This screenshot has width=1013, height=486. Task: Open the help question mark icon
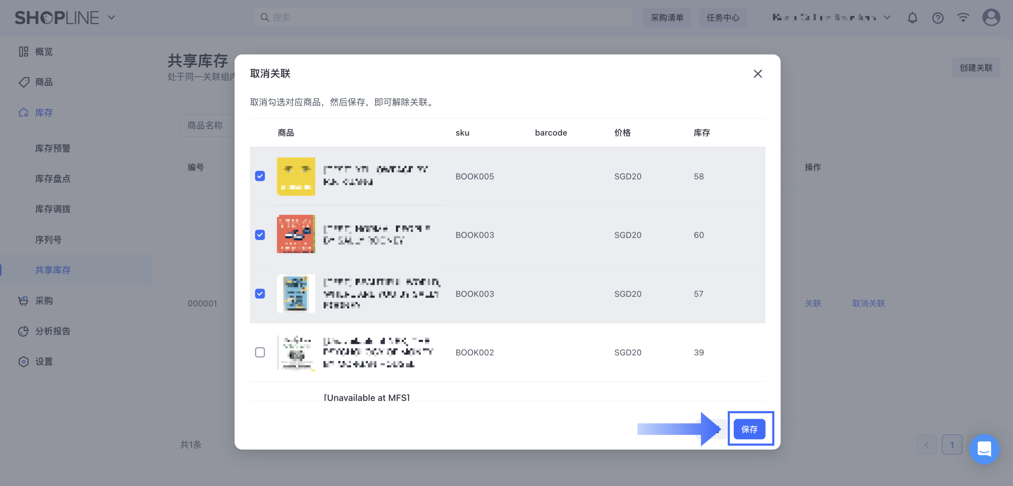[938, 18]
